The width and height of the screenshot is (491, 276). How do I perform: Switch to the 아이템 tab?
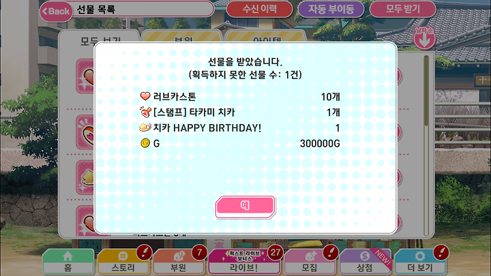click(266, 37)
